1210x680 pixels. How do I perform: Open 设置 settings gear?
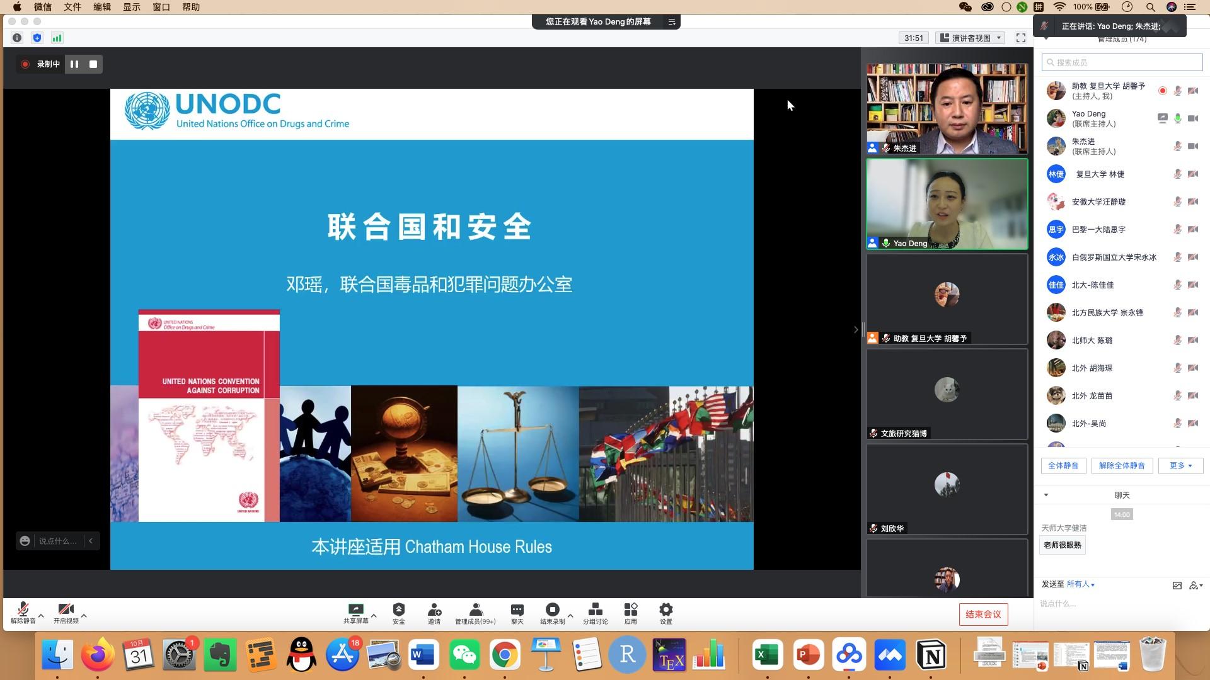tap(666, 613)
